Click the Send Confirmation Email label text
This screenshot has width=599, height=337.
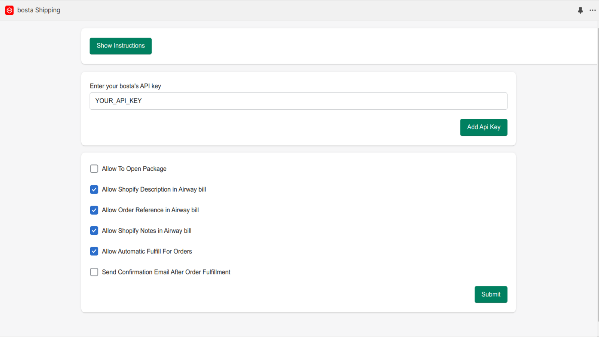pos(166,272)
